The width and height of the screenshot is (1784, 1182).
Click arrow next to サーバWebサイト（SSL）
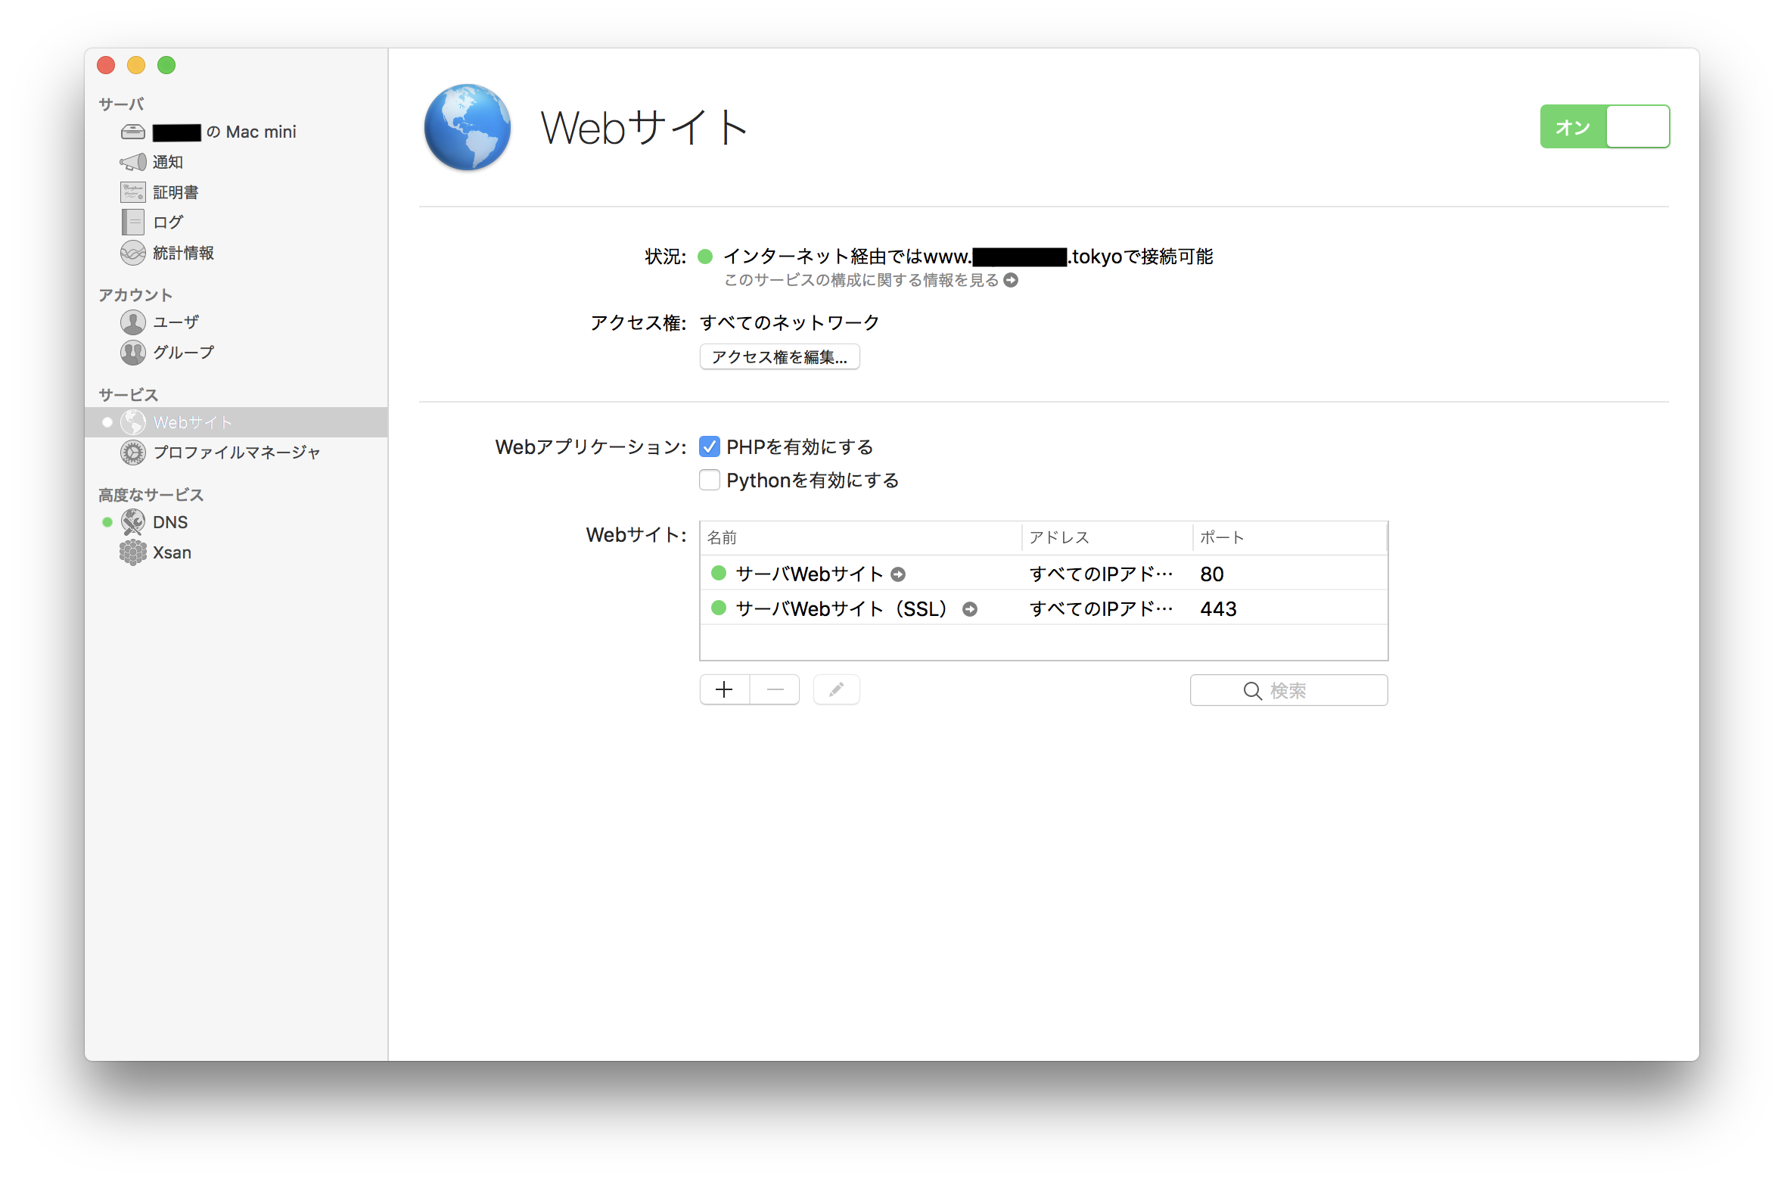click(x=969, y=609)
